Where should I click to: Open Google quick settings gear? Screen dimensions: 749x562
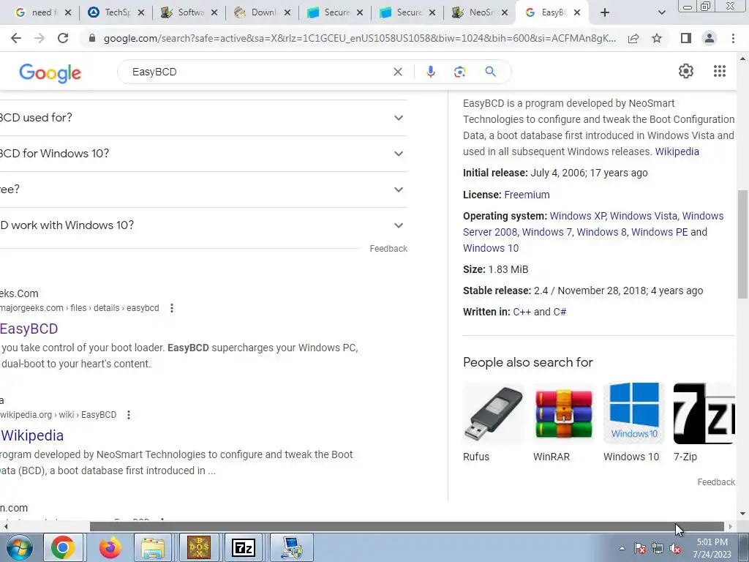[x=686, y=71]
